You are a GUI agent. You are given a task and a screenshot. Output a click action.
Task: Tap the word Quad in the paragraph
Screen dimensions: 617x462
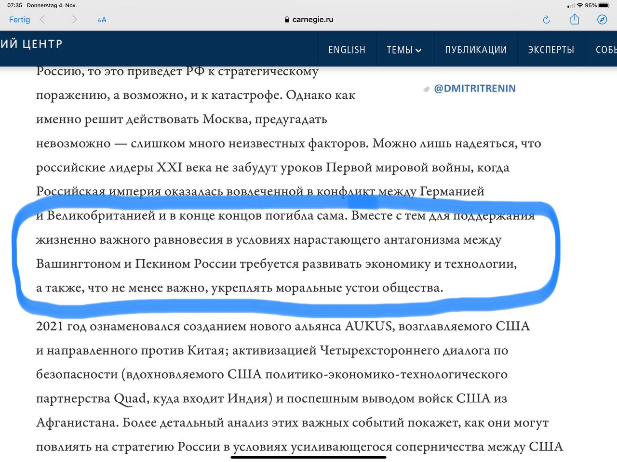130,399
